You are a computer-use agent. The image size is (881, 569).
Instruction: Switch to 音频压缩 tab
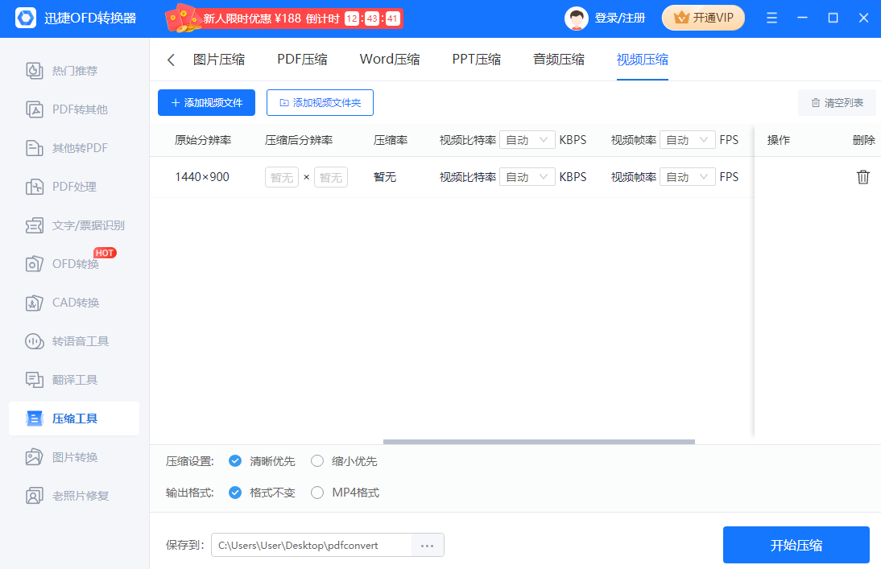(x=559, y=60)
